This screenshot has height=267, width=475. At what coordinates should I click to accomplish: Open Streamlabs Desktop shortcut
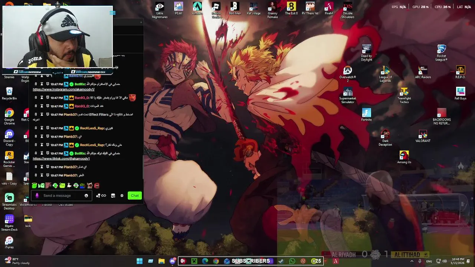pyautogui.click(x=9, y=202)
